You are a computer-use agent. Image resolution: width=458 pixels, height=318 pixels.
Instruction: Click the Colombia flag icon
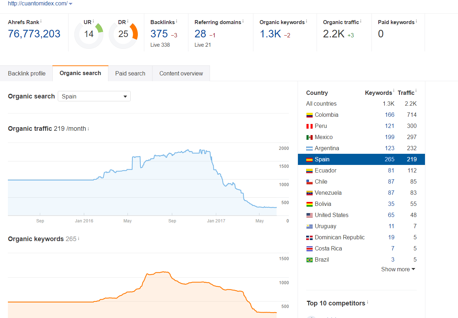click(x=309, y=115)
